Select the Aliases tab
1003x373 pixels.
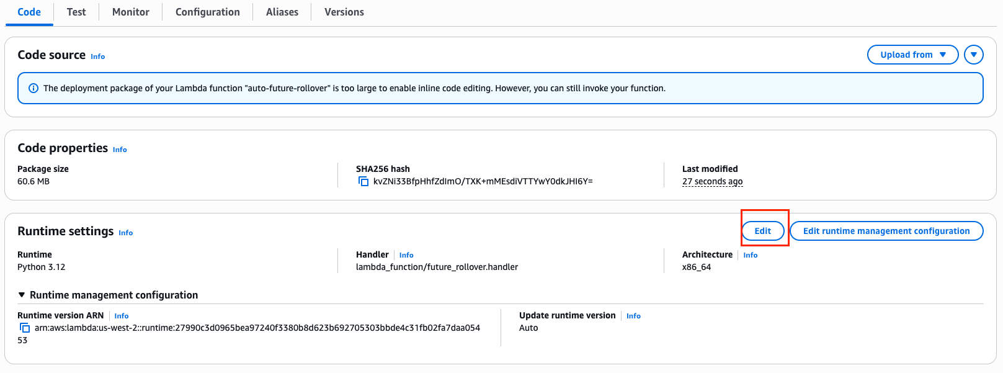(282, 12)
